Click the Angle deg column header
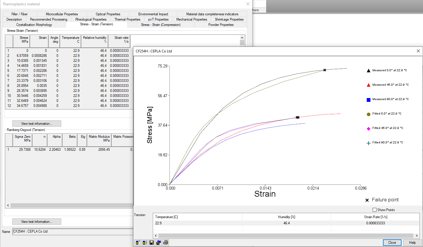 tap(54, 42)
